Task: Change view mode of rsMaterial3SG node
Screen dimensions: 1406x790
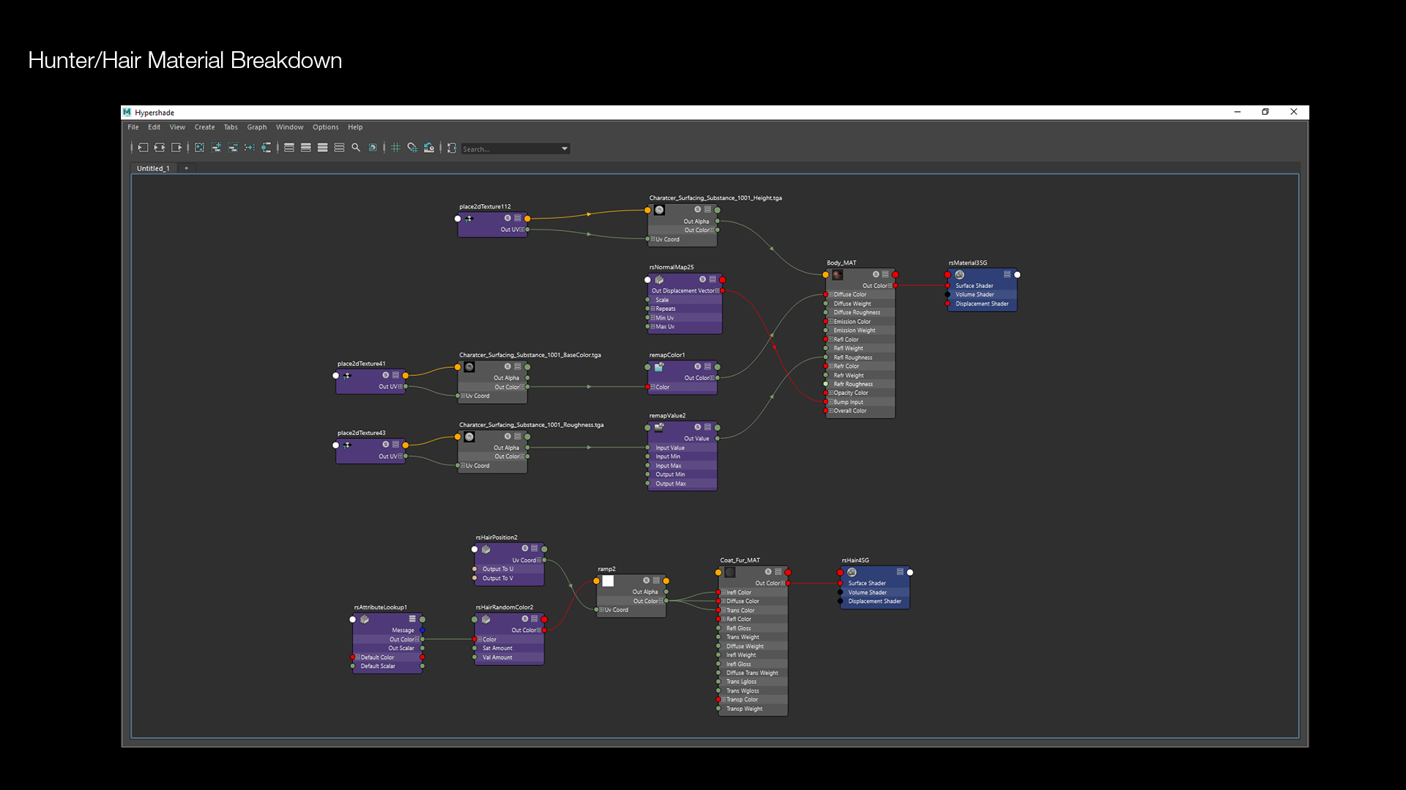Action: coord(1007,274)
